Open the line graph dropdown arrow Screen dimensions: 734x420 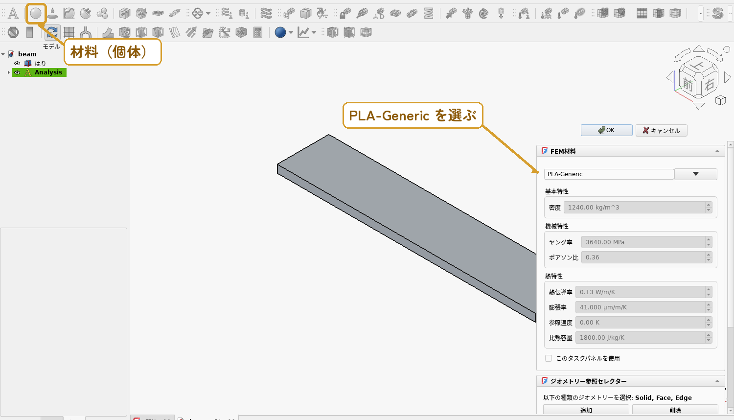pos(314,32)
